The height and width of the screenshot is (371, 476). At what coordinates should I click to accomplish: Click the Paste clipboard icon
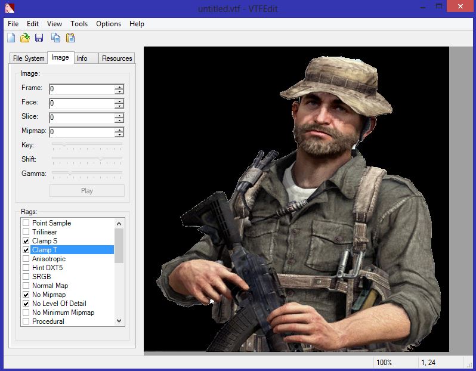(x=70, y=38)
